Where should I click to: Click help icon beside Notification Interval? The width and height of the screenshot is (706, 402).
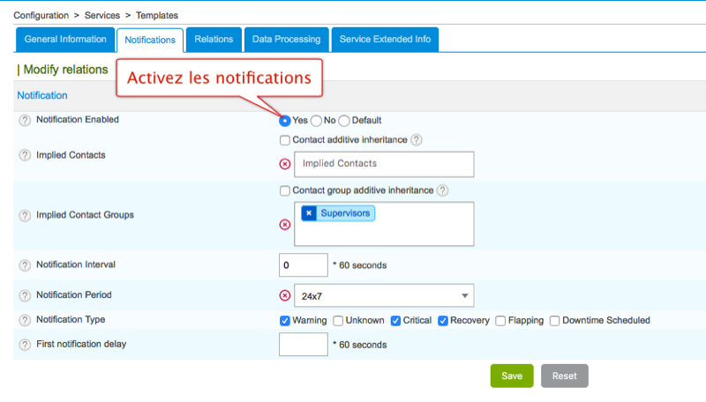click(x=25, y=264)
